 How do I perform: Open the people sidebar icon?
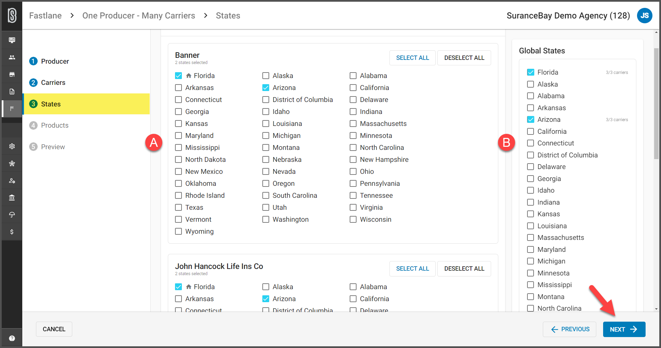click(12, 57)
